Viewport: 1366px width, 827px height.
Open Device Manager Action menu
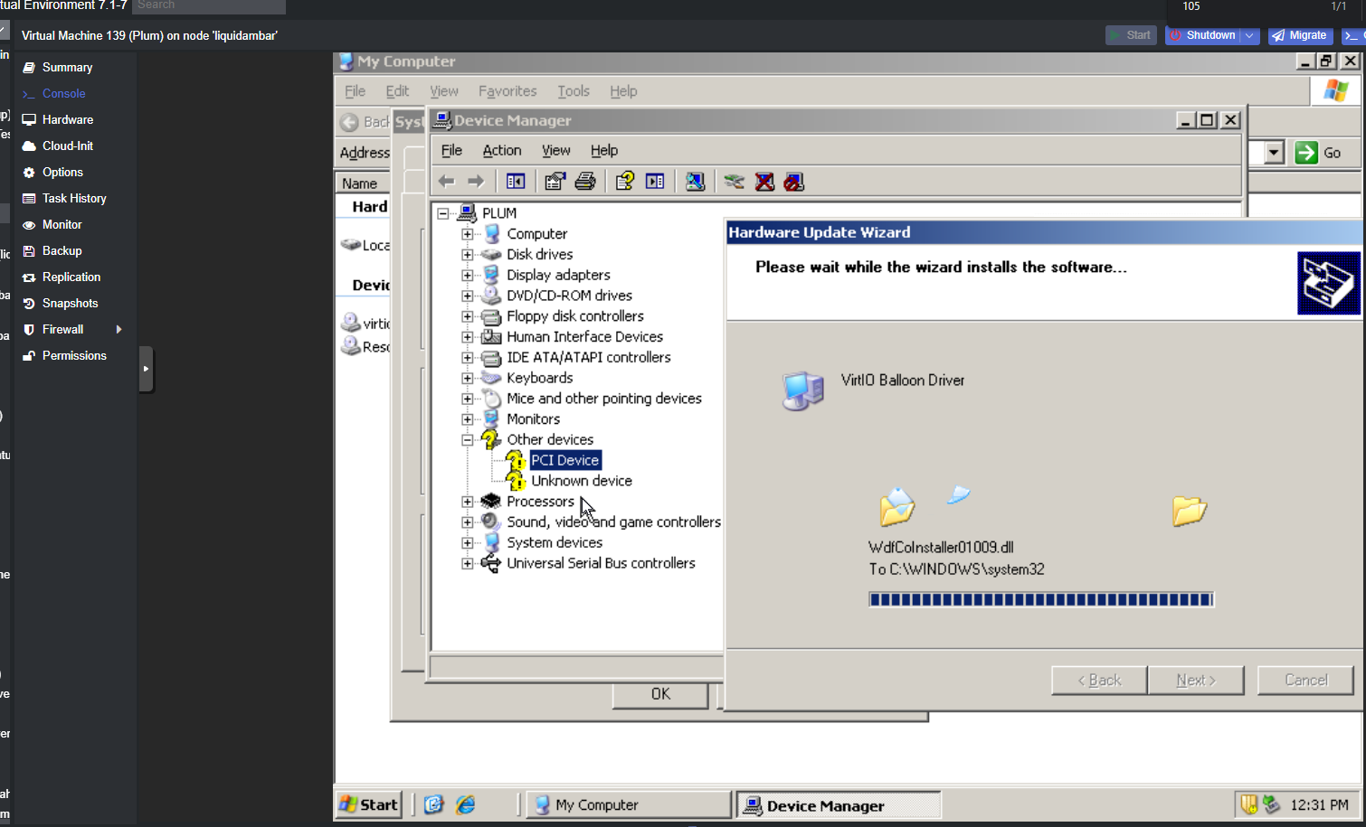pos(502,151)
